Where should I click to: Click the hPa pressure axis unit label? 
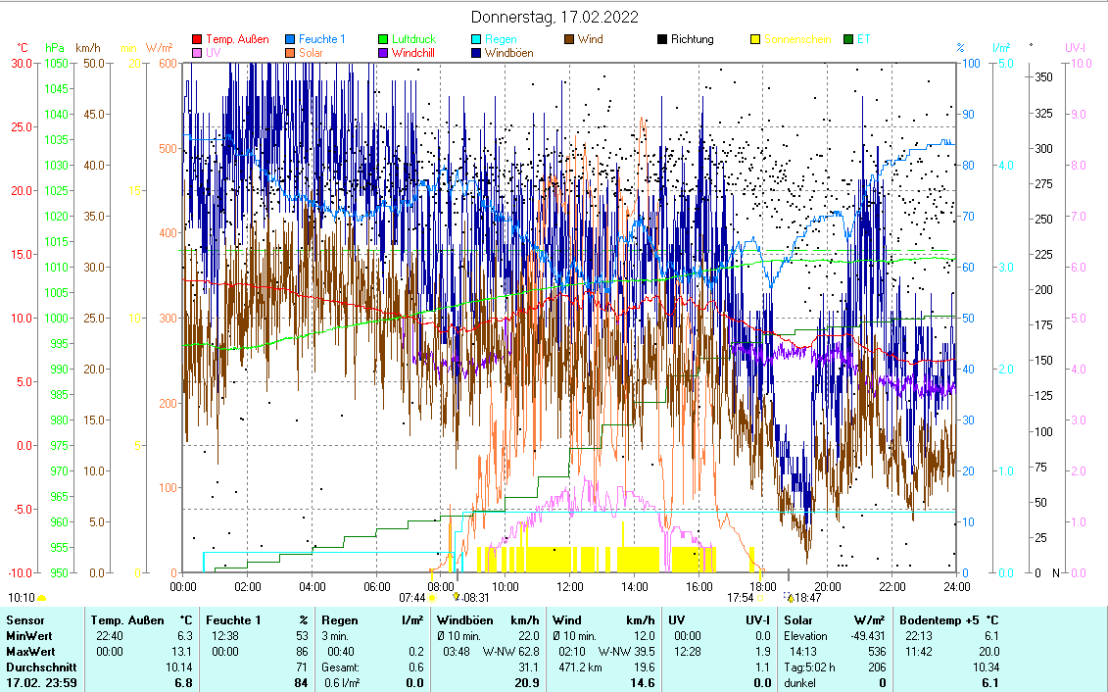click(x=55, y=47)
